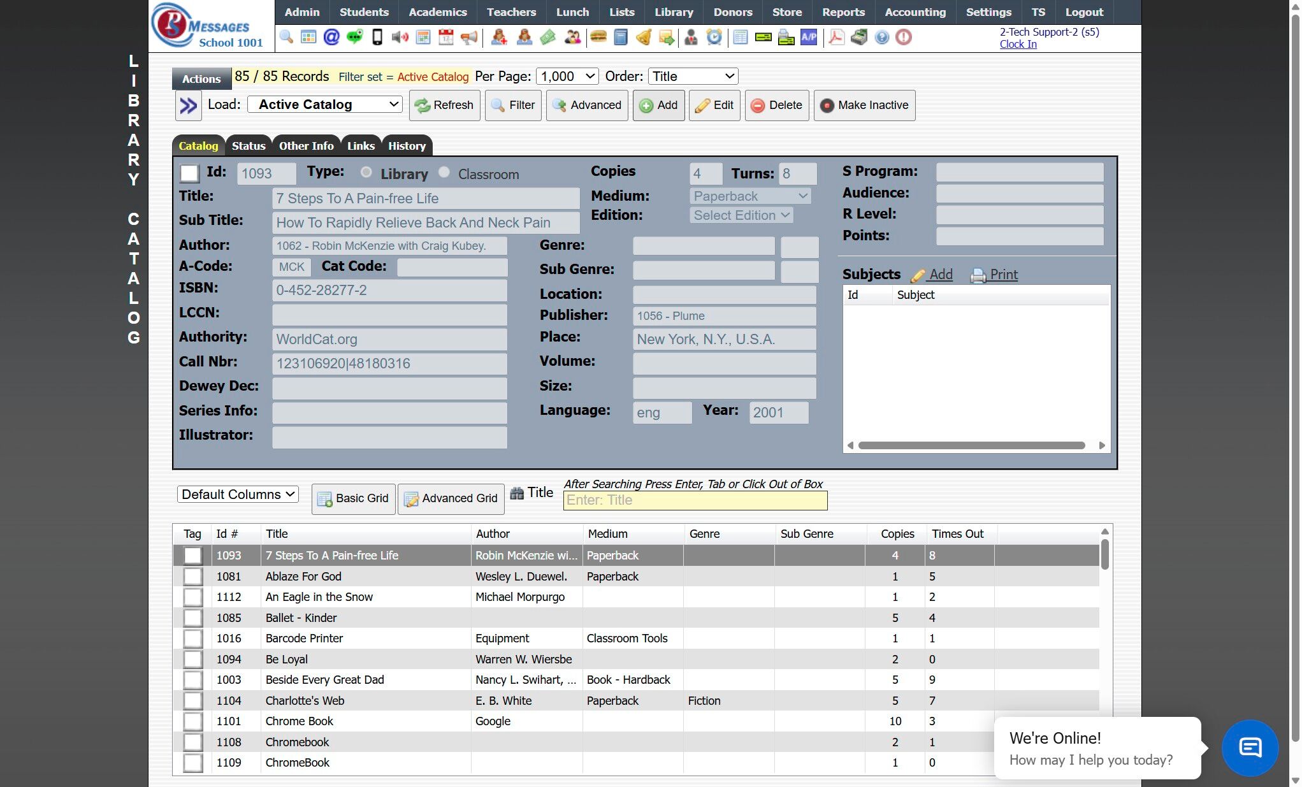Click the A/P accounts payable icon
Image resolution: width=1302 pixels, height=787 pixels.
pyautogui.click(x=808, y=37)
